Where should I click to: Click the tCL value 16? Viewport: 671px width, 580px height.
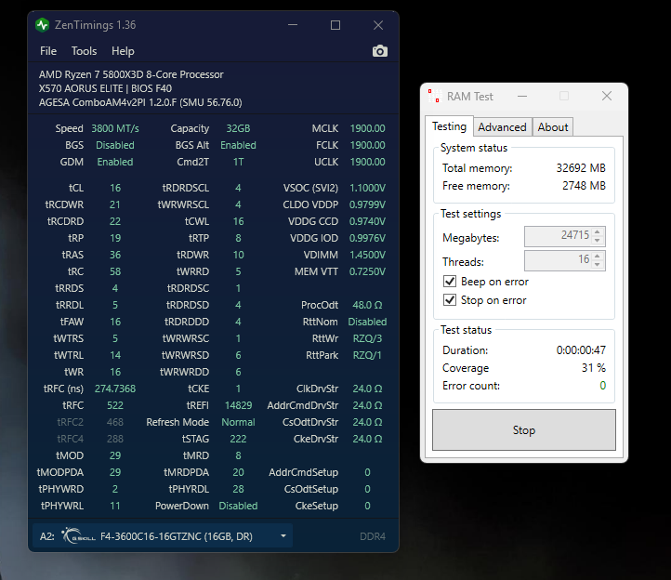coord(115,188)
